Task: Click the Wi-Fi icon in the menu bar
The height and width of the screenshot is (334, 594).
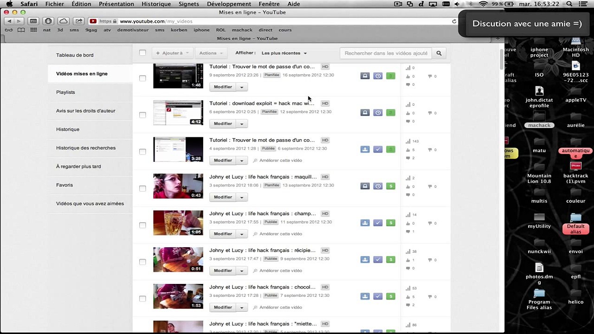Action: [483, 4]
